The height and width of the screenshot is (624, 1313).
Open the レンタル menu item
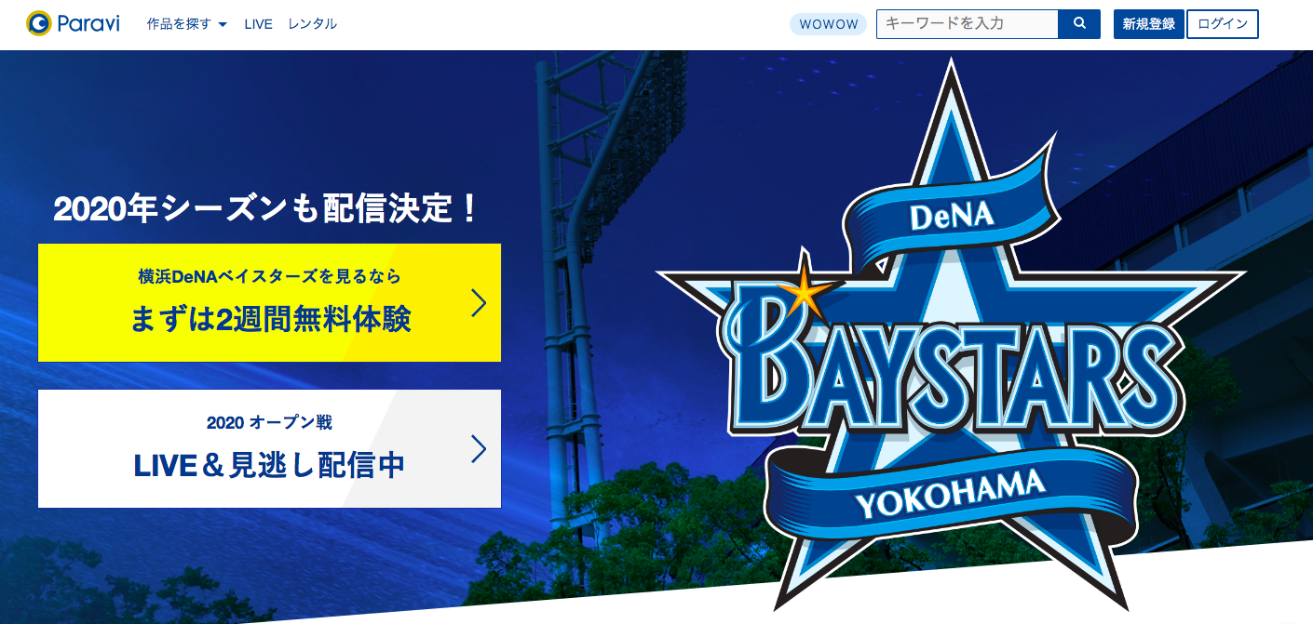pos(312,24)
